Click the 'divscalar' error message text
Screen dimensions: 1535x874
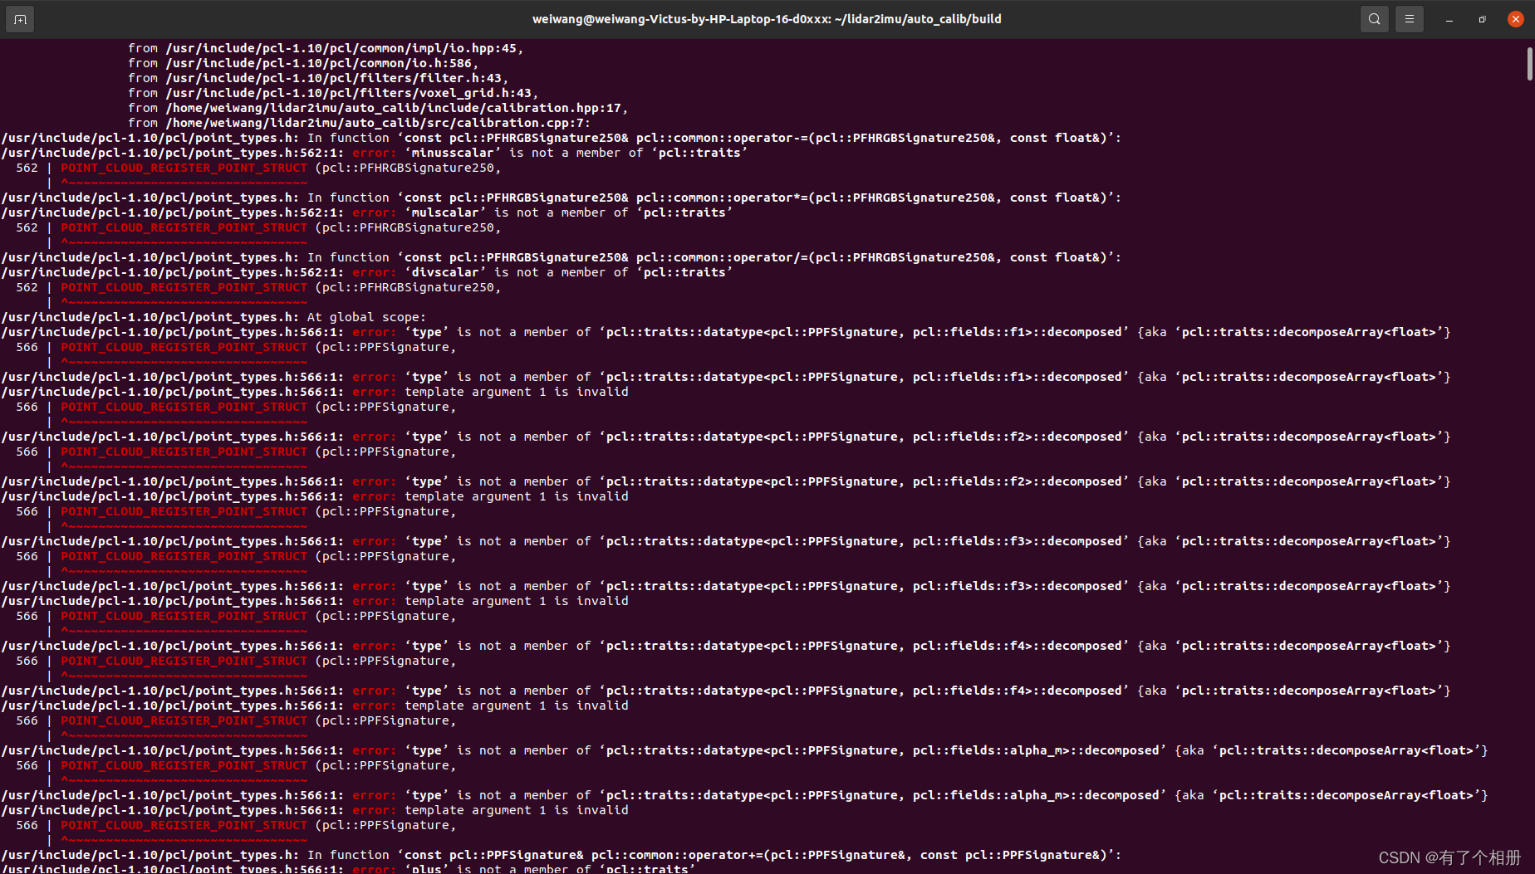click(x=366, y=272)
